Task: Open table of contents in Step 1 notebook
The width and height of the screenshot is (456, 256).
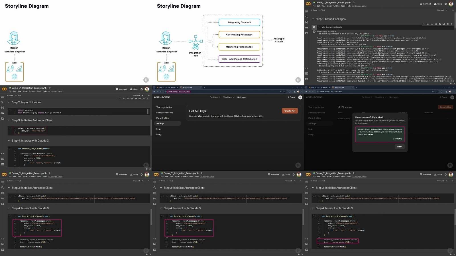Action: click(x=307, y=11)
